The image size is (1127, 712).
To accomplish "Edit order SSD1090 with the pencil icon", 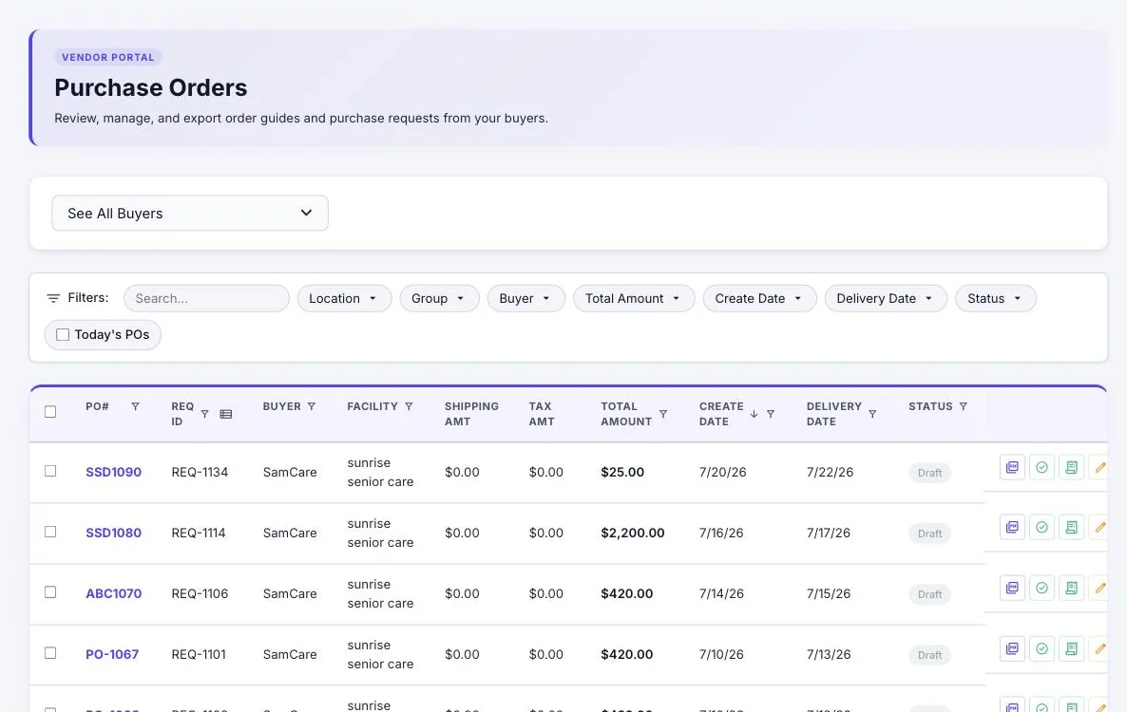I will tap(1099, 467).
